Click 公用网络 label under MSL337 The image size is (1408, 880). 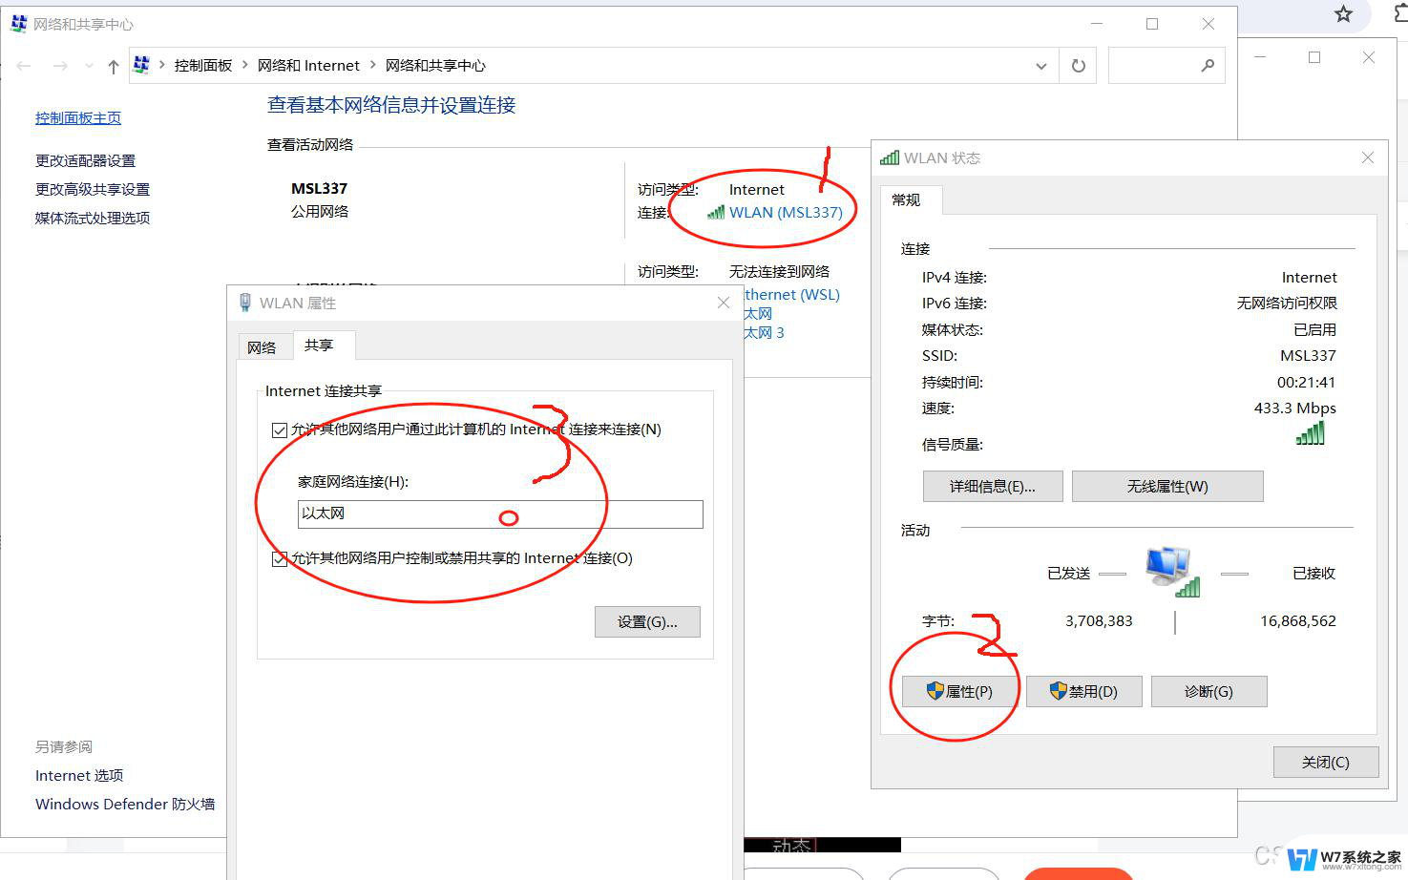point(320,212)
